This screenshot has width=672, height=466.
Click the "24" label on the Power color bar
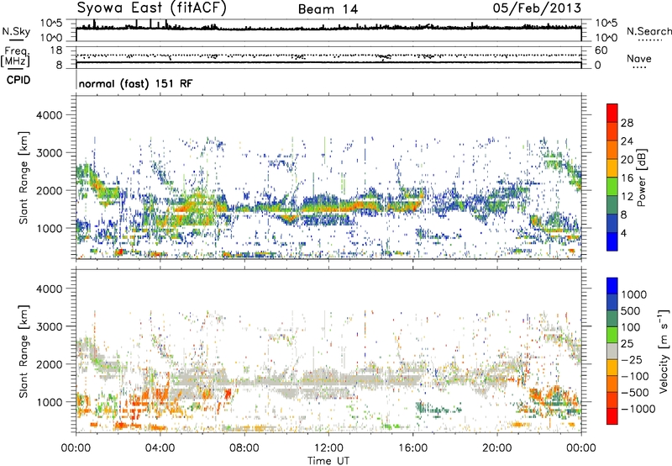coord(627,141)
